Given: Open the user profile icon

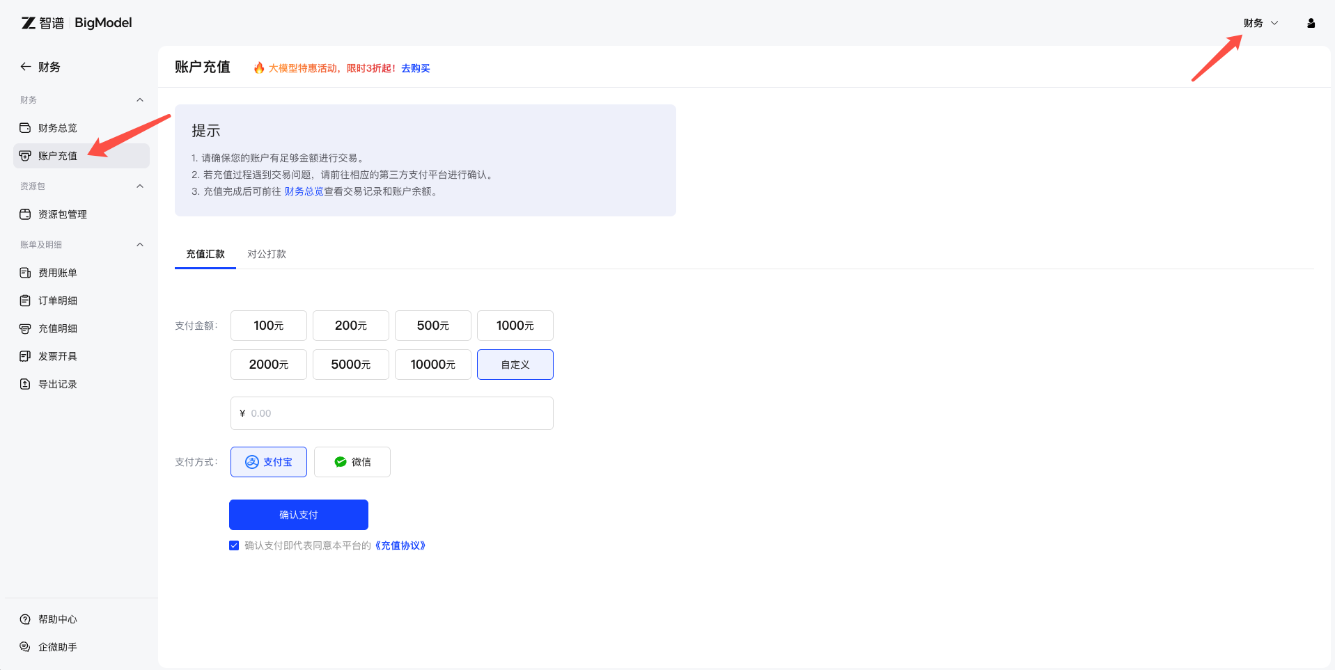Looking at the screenshot, I should pyautogui.click(x=1311, y=23).
